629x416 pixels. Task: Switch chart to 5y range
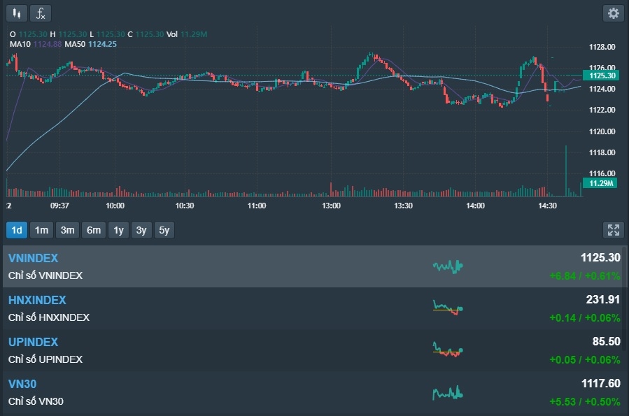coord(164,230)
